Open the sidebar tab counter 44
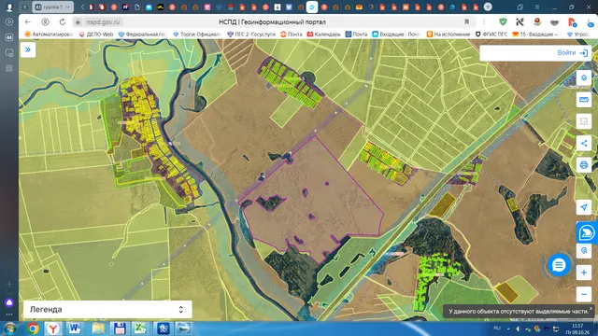The height and width of the screenshot is (336, 598). [9, 37]
